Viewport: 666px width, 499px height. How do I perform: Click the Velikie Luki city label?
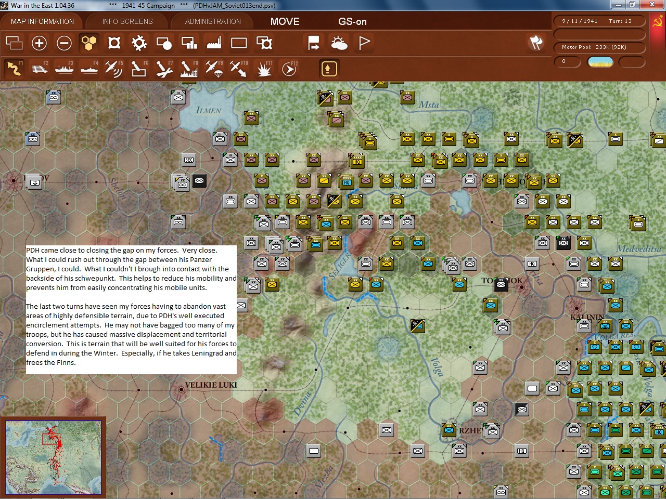coord(211,385)
